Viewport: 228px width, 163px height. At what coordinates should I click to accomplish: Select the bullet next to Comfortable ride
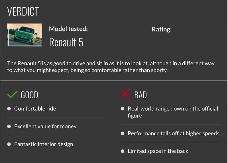point(9,109)
